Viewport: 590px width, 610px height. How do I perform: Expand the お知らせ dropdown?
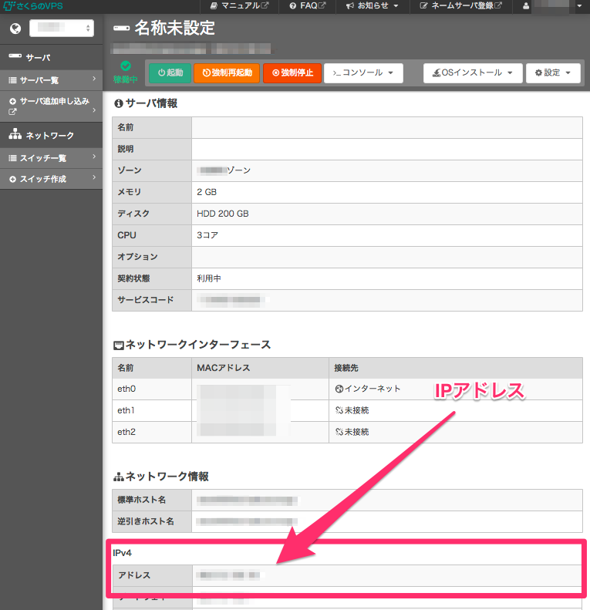[x=372, y=5]
